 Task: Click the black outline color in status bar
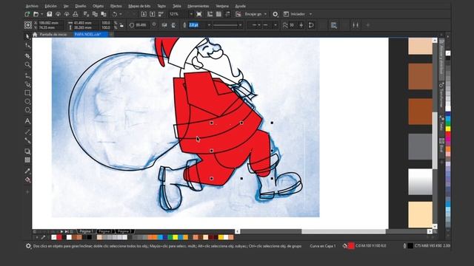[x=410, y=246]
